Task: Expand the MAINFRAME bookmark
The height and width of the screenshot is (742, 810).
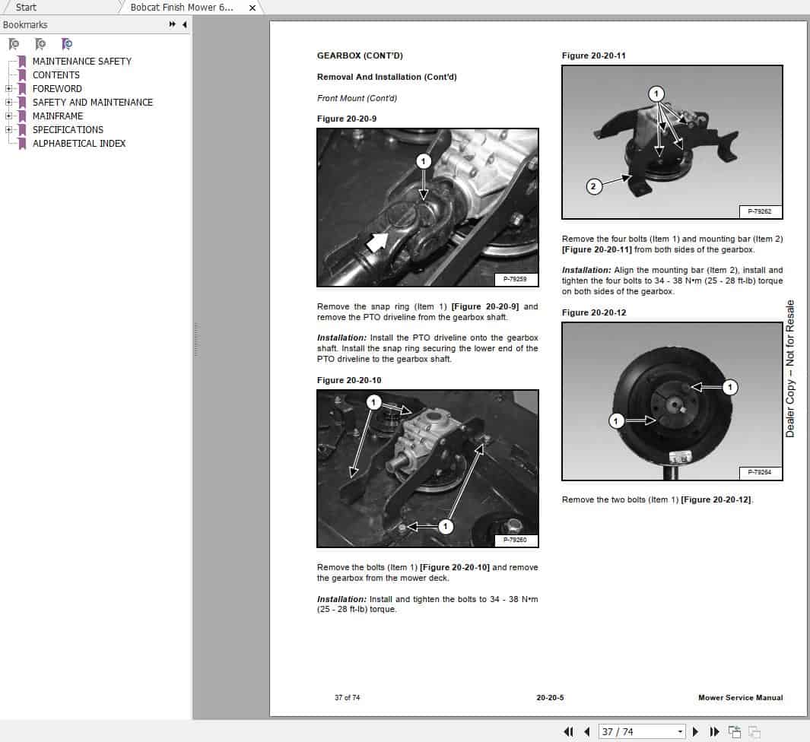Action: pyautogui.click(x=7, y=116)
